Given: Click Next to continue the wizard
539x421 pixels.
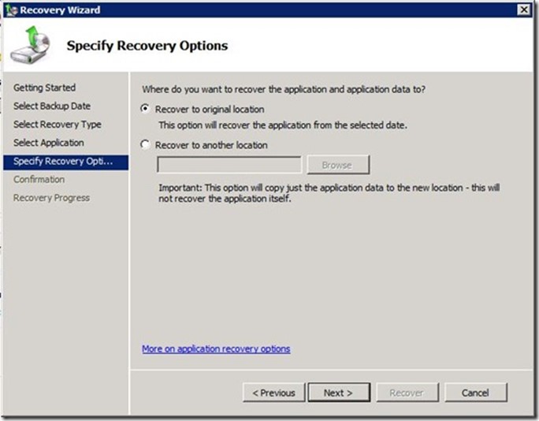Looking at the screenshot, I should pyautogui.click(x=337, y=393).
